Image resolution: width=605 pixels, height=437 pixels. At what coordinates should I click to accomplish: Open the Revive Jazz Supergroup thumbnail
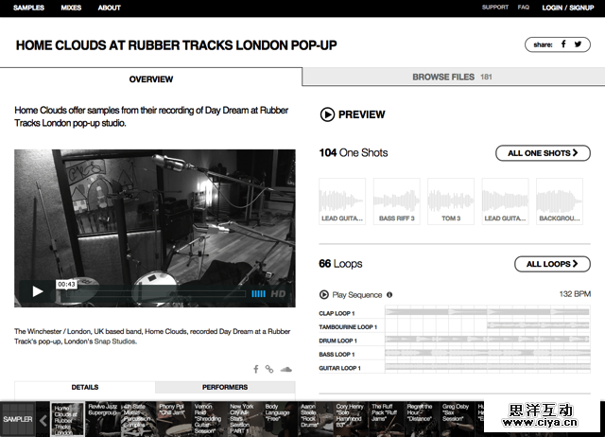103,420
